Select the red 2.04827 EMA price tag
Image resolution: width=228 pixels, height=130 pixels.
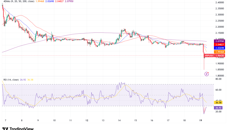[220, 44]
